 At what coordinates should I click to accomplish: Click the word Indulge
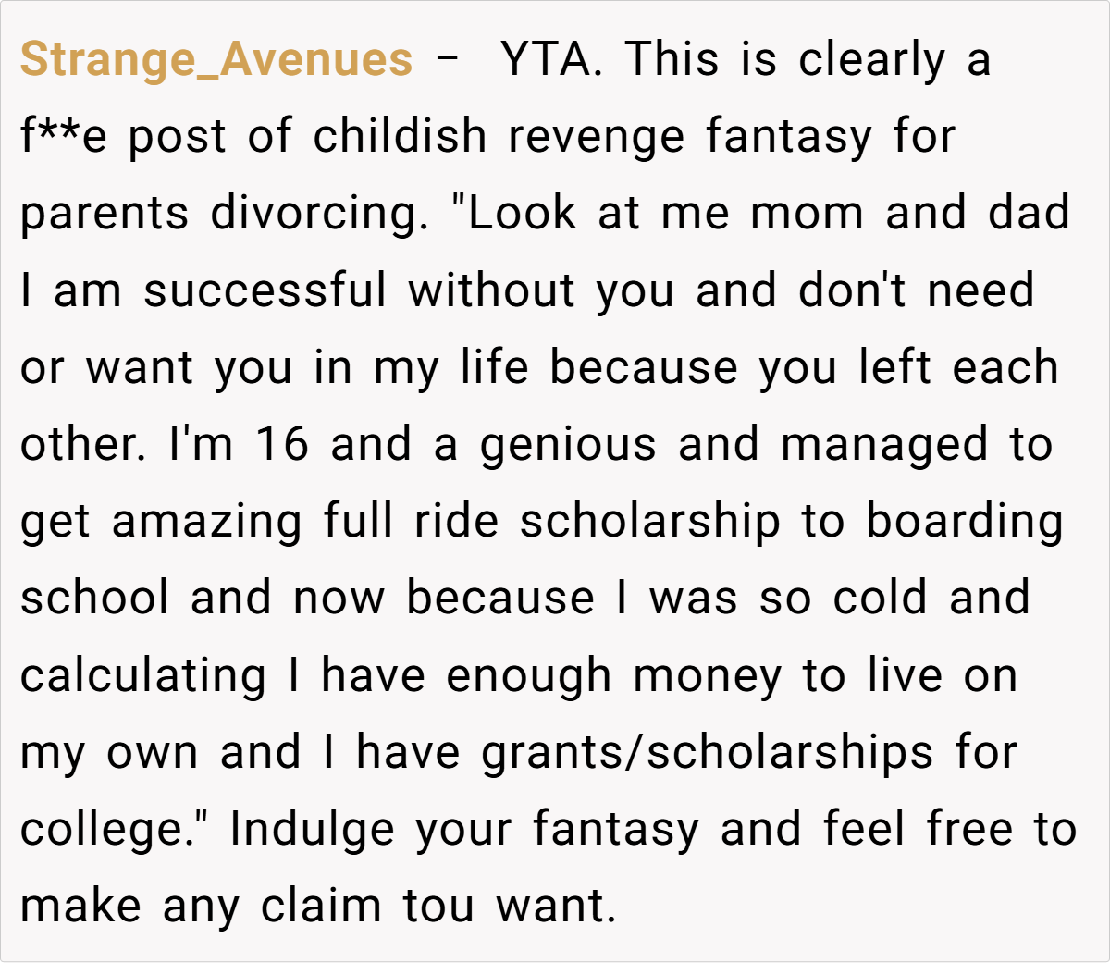click(x=312, y=829)
